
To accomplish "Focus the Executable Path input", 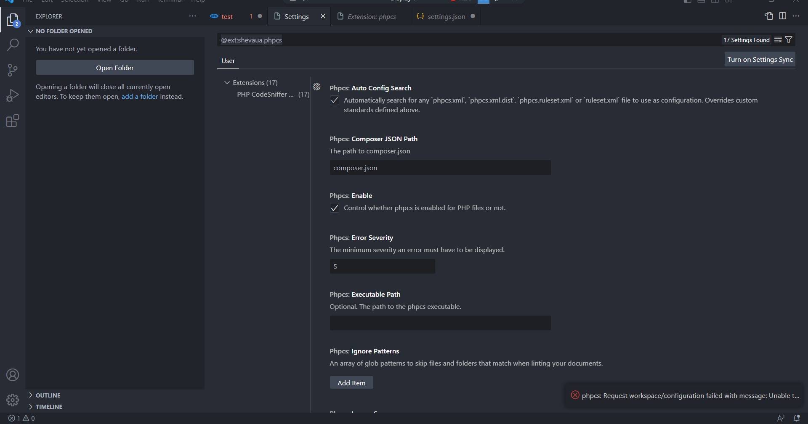I will (x=440, y=323).
